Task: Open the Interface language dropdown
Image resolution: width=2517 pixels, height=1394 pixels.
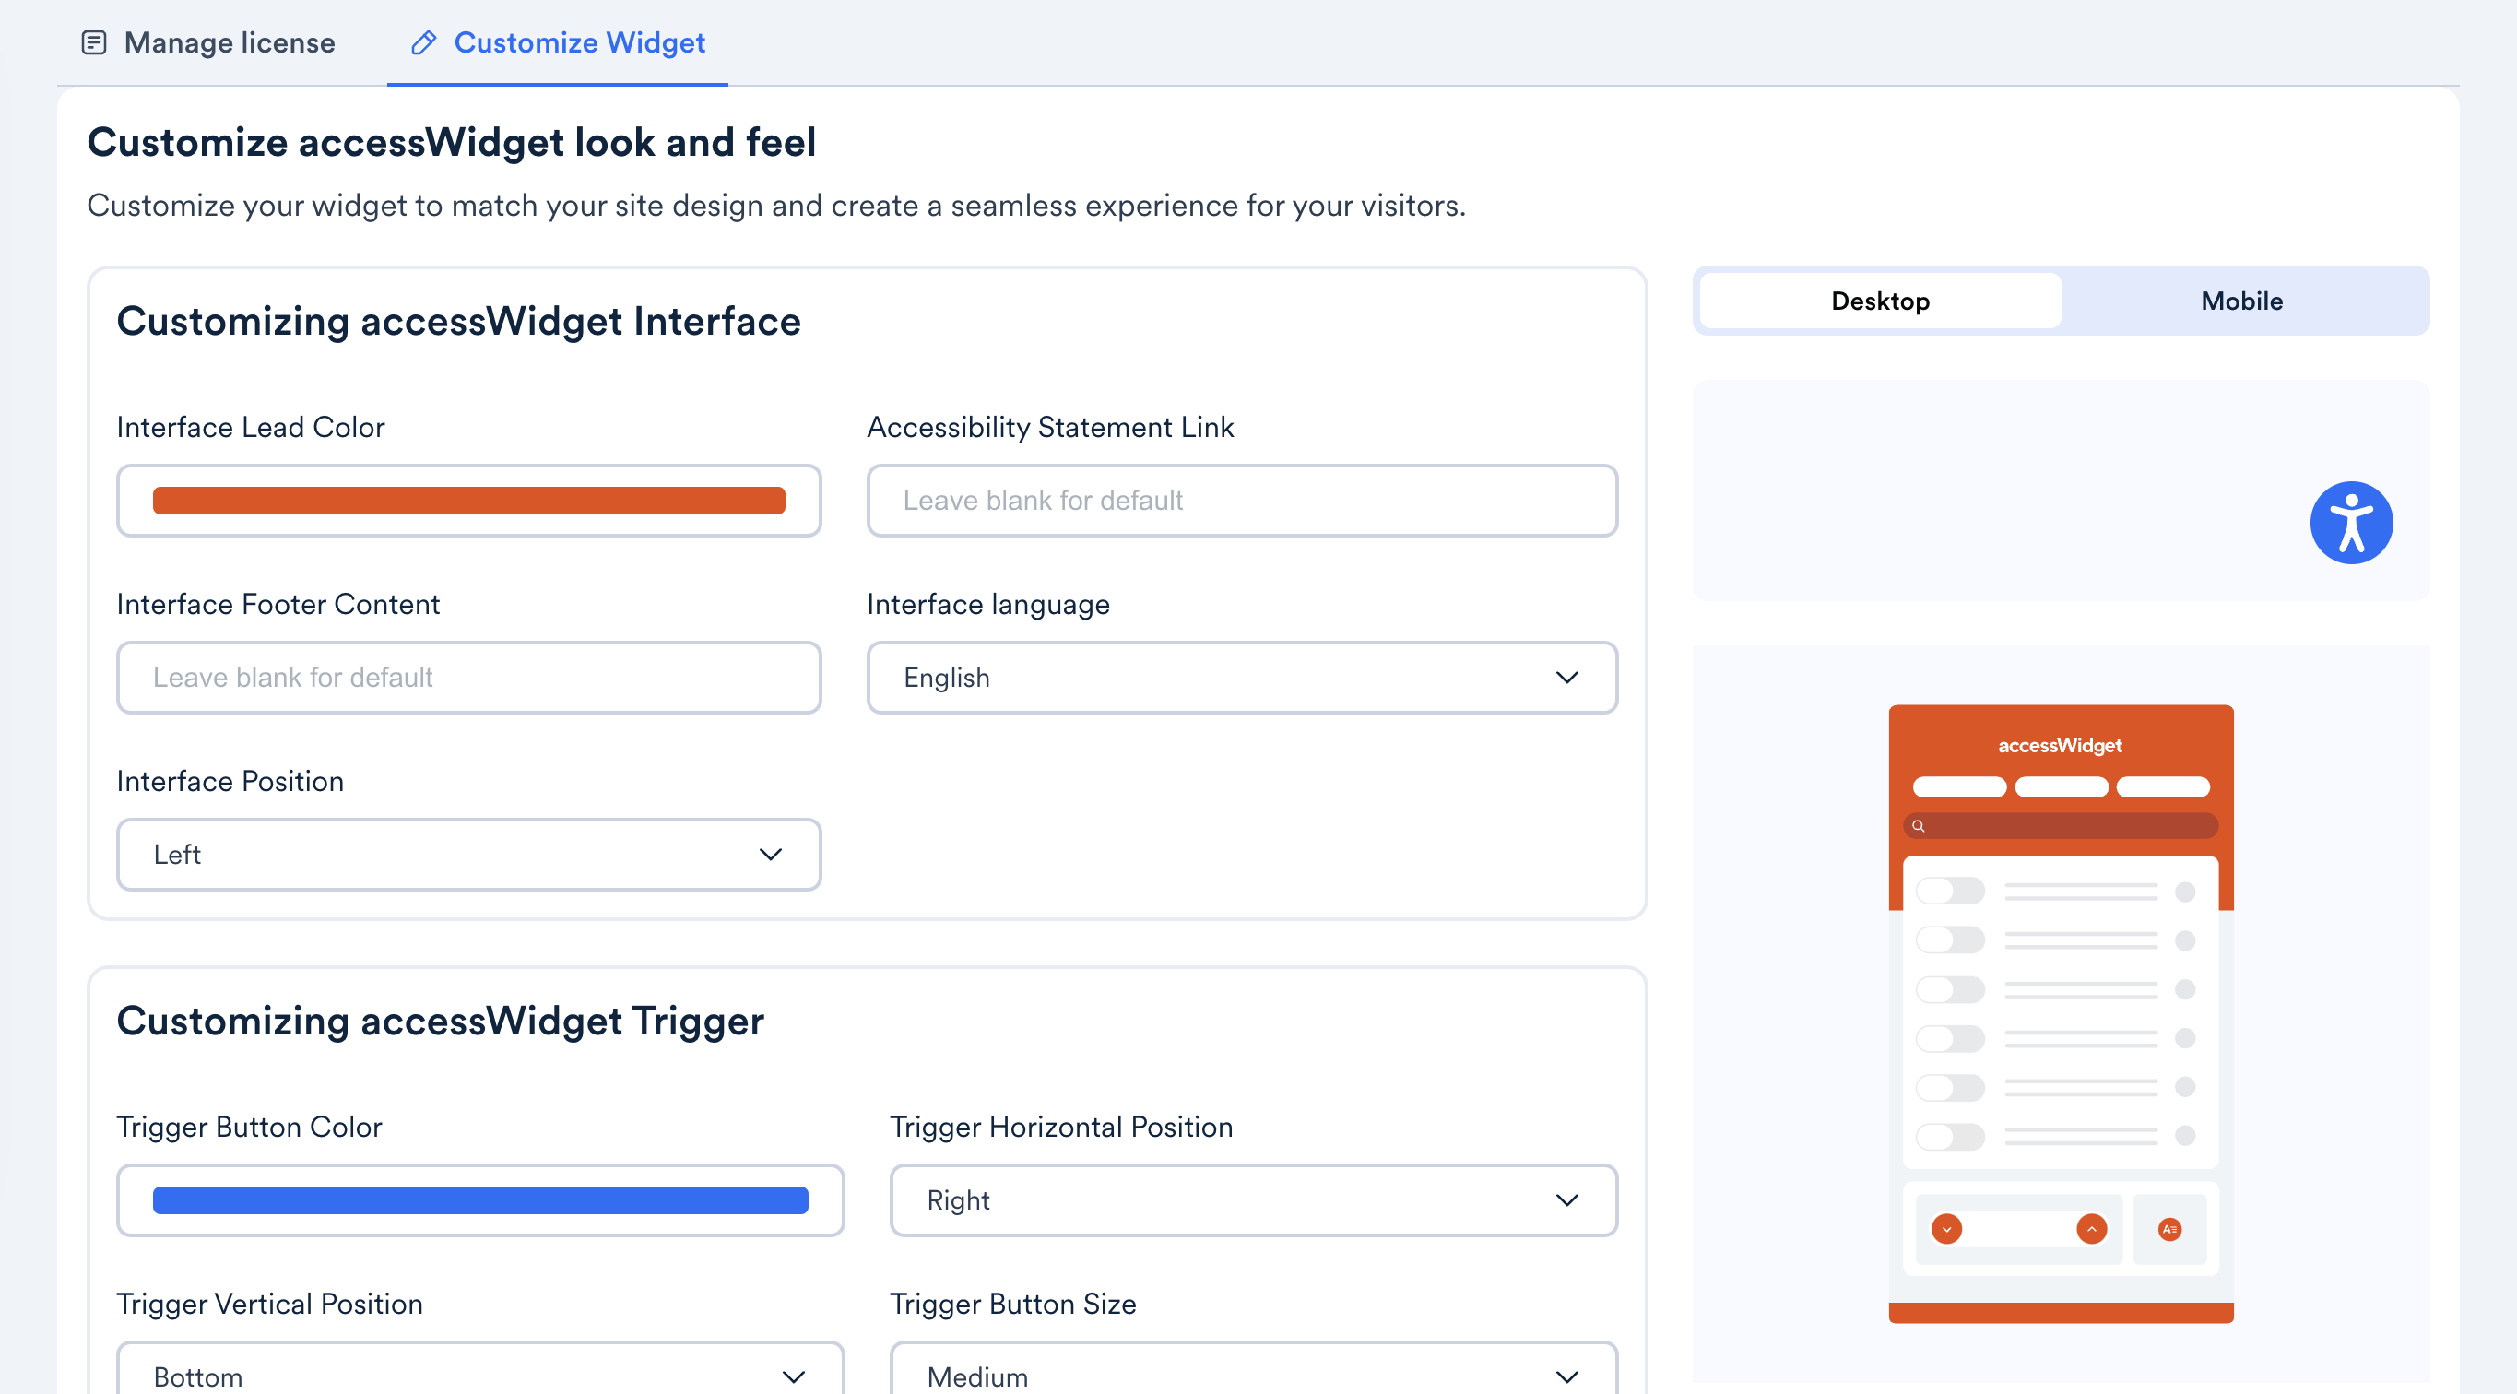Action: click(1241, 677)
